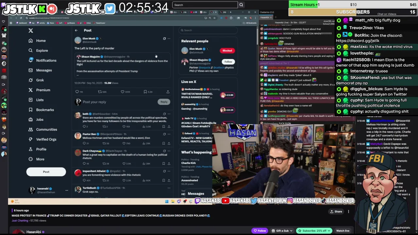Bookmark Elon Musk's post

[145, 92]
